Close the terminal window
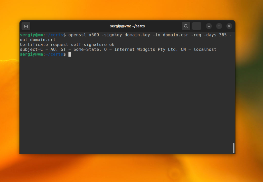Viewport: 263px width, 182px height. tap(229, 26)
